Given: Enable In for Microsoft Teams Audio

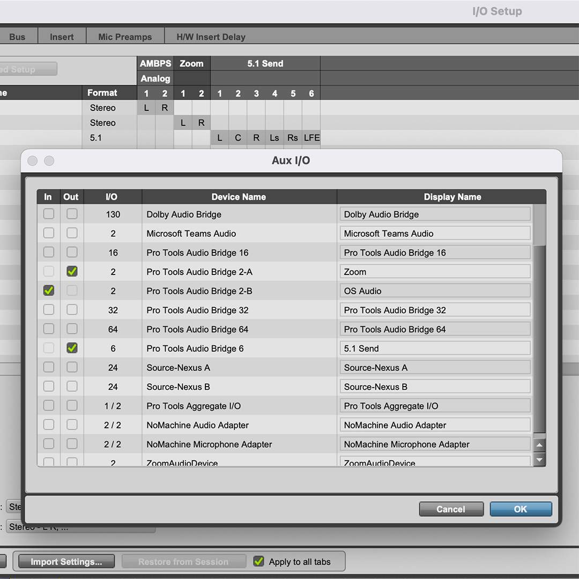Looking at the screenshot, I should point(49,233).
